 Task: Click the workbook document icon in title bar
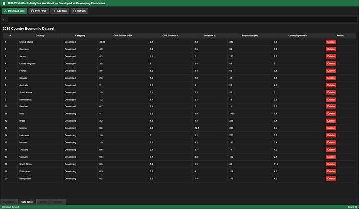[4, 3]
